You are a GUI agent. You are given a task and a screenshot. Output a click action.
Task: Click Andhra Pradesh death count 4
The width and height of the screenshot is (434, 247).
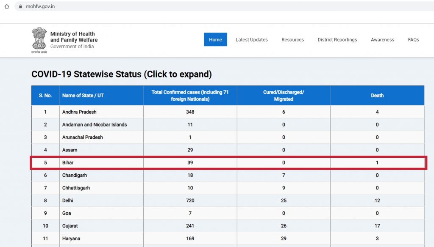pos(377,112)
